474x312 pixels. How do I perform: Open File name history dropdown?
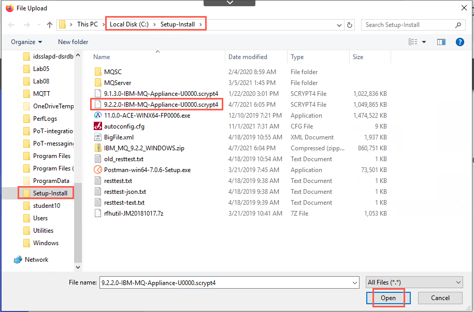(355, 282)
